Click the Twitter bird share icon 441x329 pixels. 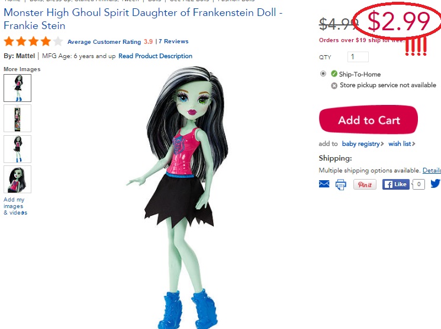point(436,184)
